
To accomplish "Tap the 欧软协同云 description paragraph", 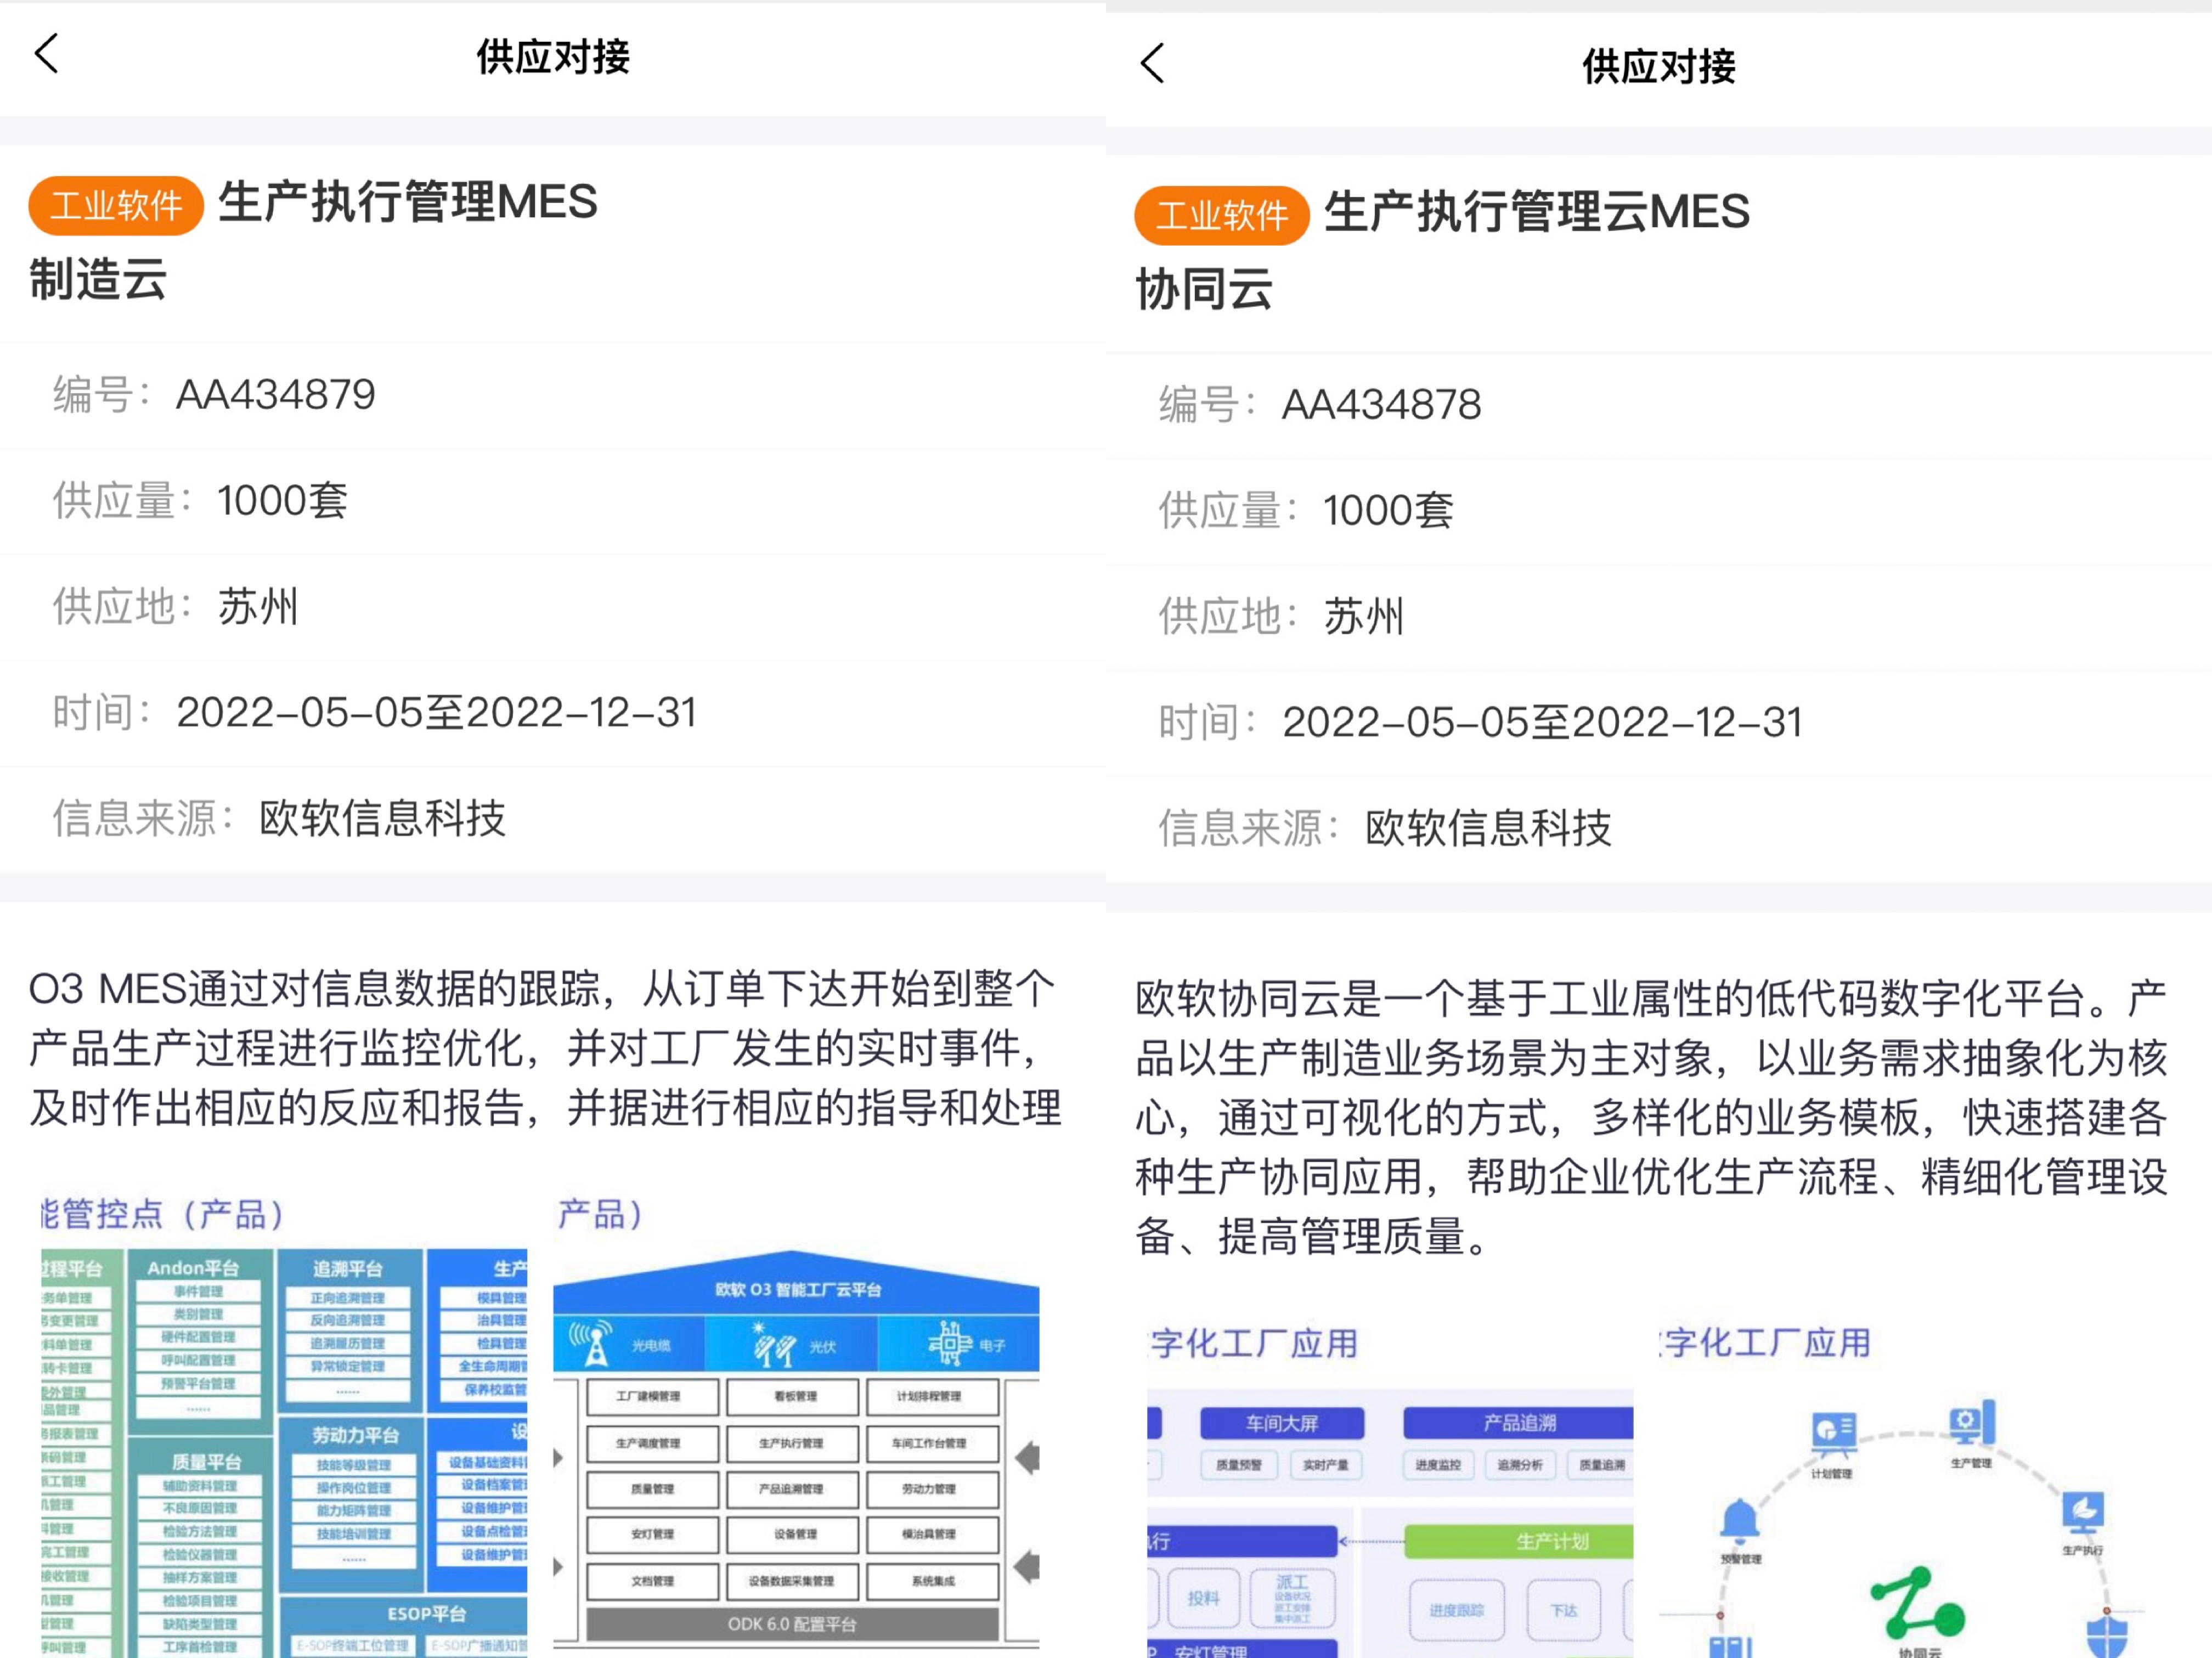I will tap(1651, 1118).
